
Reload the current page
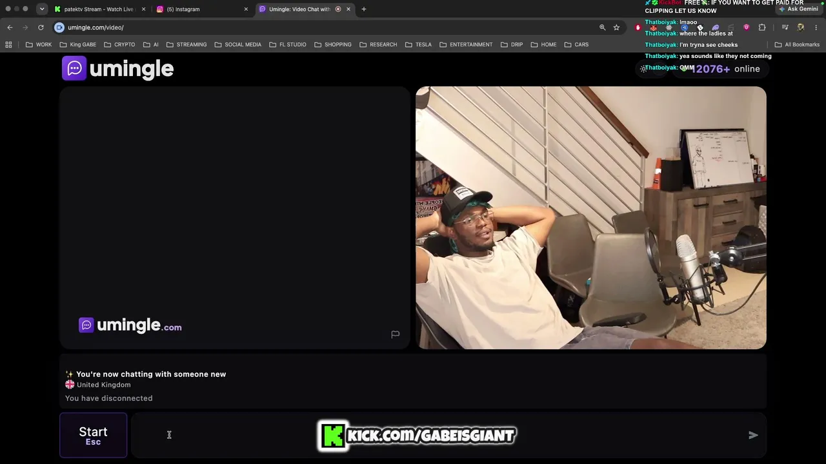41,27
